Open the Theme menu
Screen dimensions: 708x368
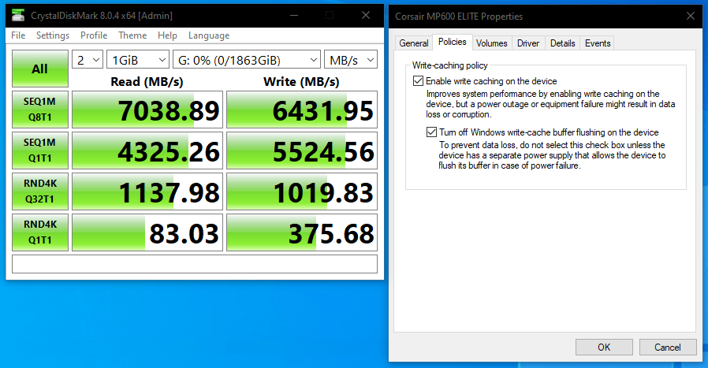pos(132,35)
